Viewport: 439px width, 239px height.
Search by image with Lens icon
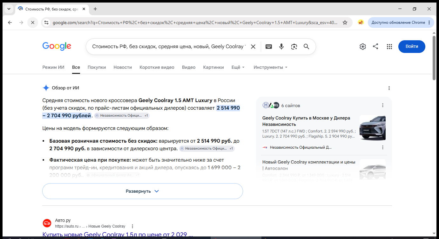[294, 47]
